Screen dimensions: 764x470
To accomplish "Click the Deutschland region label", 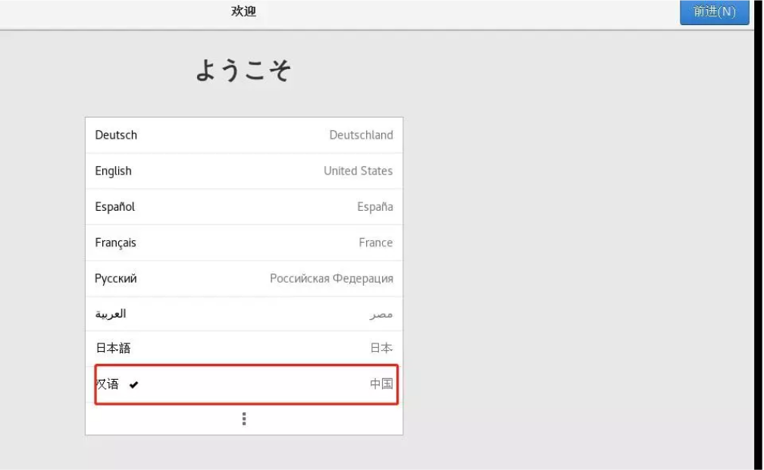I will click(x=361, y=135).
